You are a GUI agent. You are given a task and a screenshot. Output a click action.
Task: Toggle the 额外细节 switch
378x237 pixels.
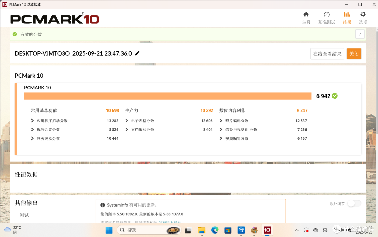pyautogui.click(x=354, y=203)
